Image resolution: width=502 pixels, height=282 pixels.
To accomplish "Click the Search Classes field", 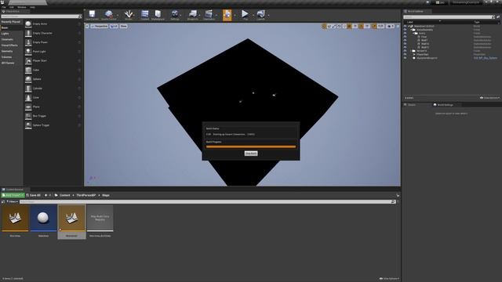I will click(41, 16).
